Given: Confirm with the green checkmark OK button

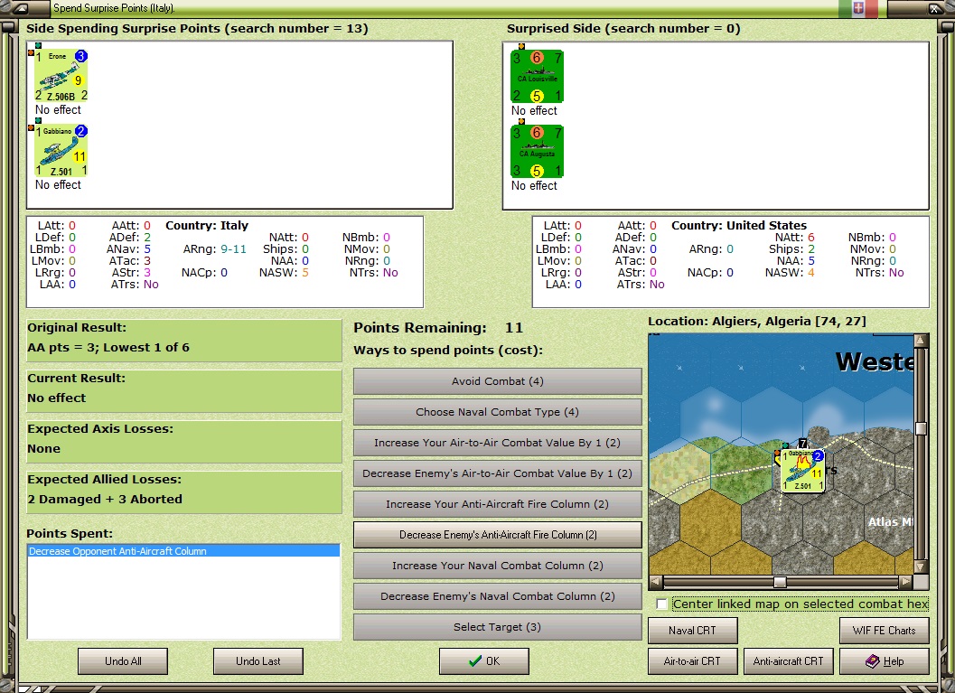Looking at the screenshot, I should click(x=484, y=660).
